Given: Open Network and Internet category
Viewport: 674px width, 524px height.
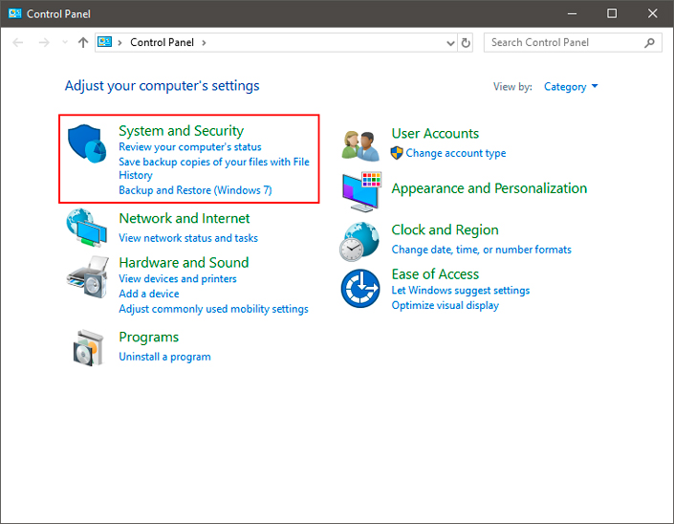Looking at the screenshot, I should coord(184,218).
